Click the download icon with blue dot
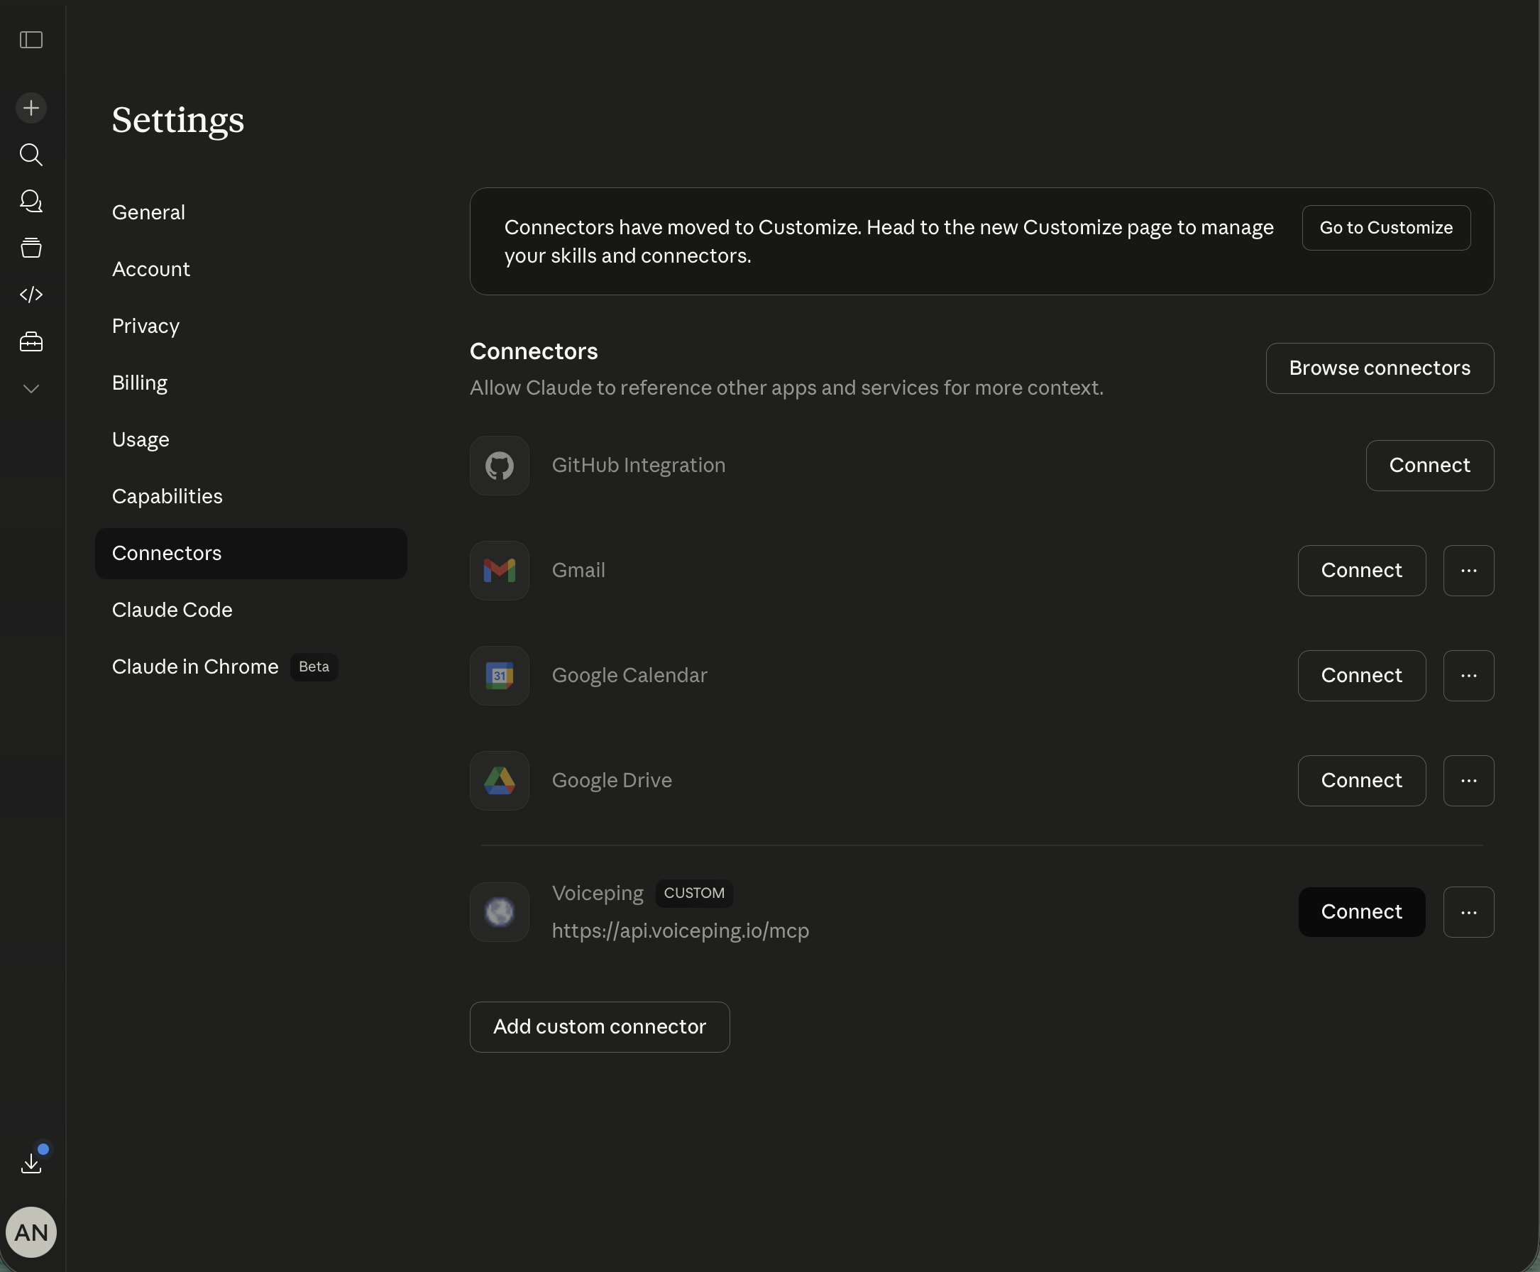 pyautogui.click(x=31, y=1163)
